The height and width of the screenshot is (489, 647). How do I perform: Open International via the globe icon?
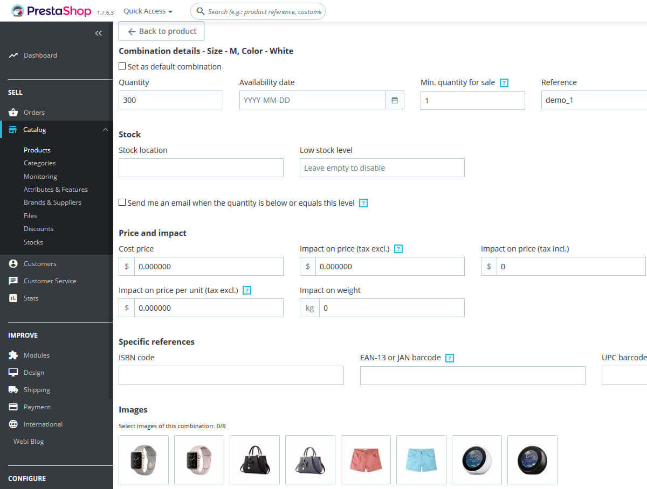[13, 424]
